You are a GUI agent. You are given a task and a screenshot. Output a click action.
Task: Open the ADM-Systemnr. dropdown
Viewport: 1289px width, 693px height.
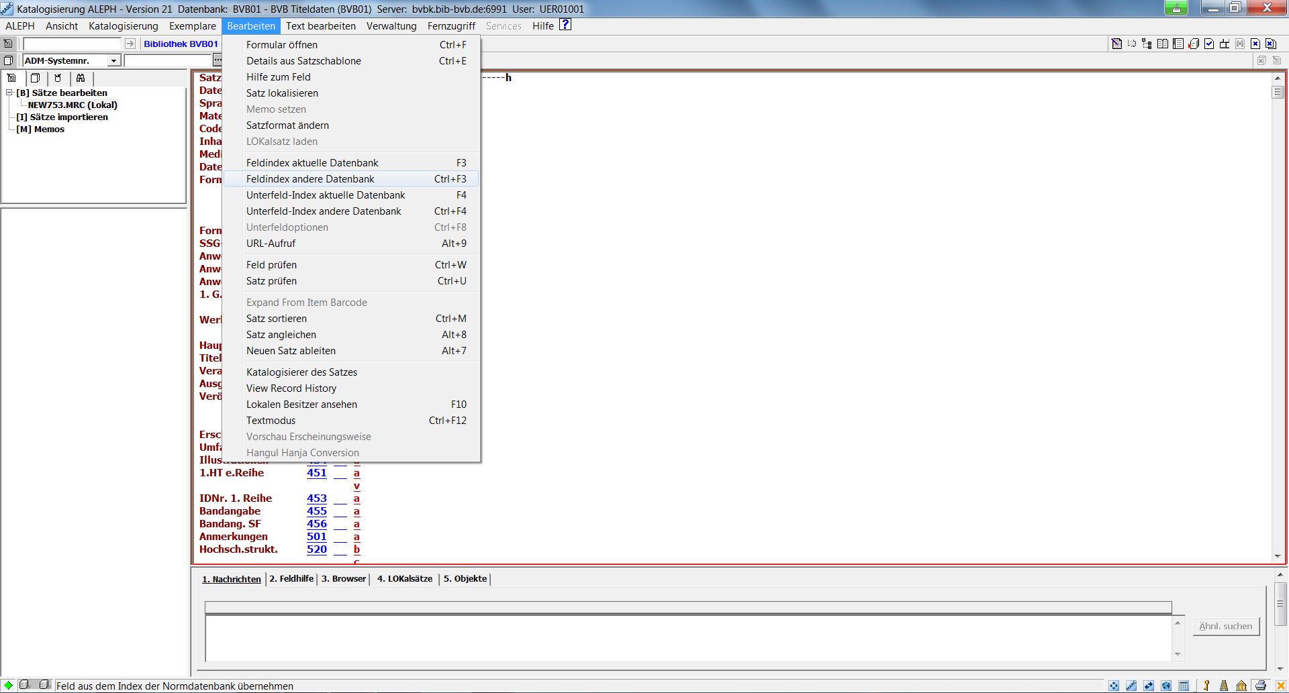click(x=113, y=61)
